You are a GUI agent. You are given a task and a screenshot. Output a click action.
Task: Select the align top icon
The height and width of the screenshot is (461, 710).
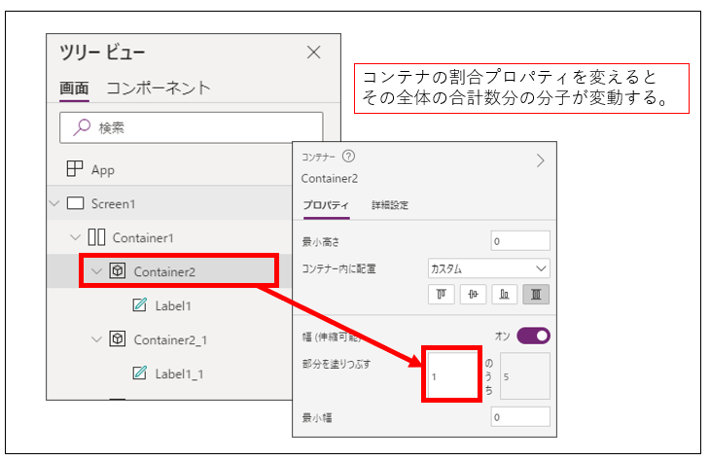click(x=441, y=295)
